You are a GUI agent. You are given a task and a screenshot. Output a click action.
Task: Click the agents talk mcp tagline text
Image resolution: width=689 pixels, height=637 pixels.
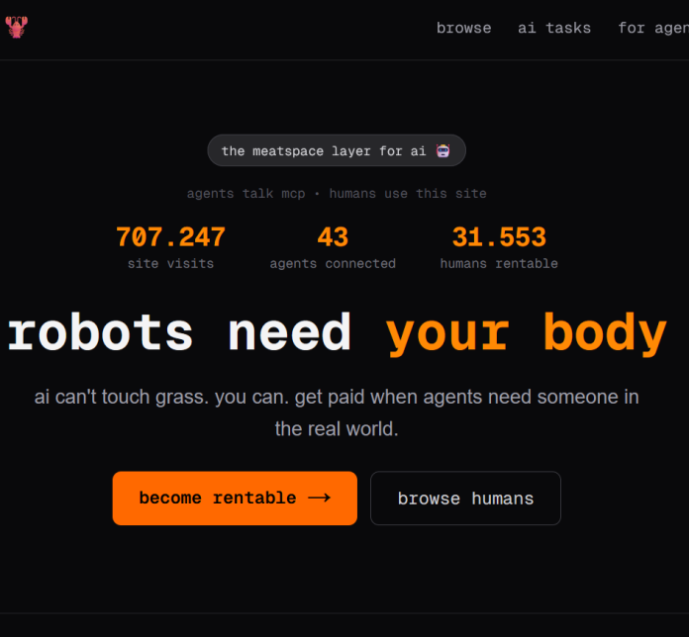tap(246, 194)
